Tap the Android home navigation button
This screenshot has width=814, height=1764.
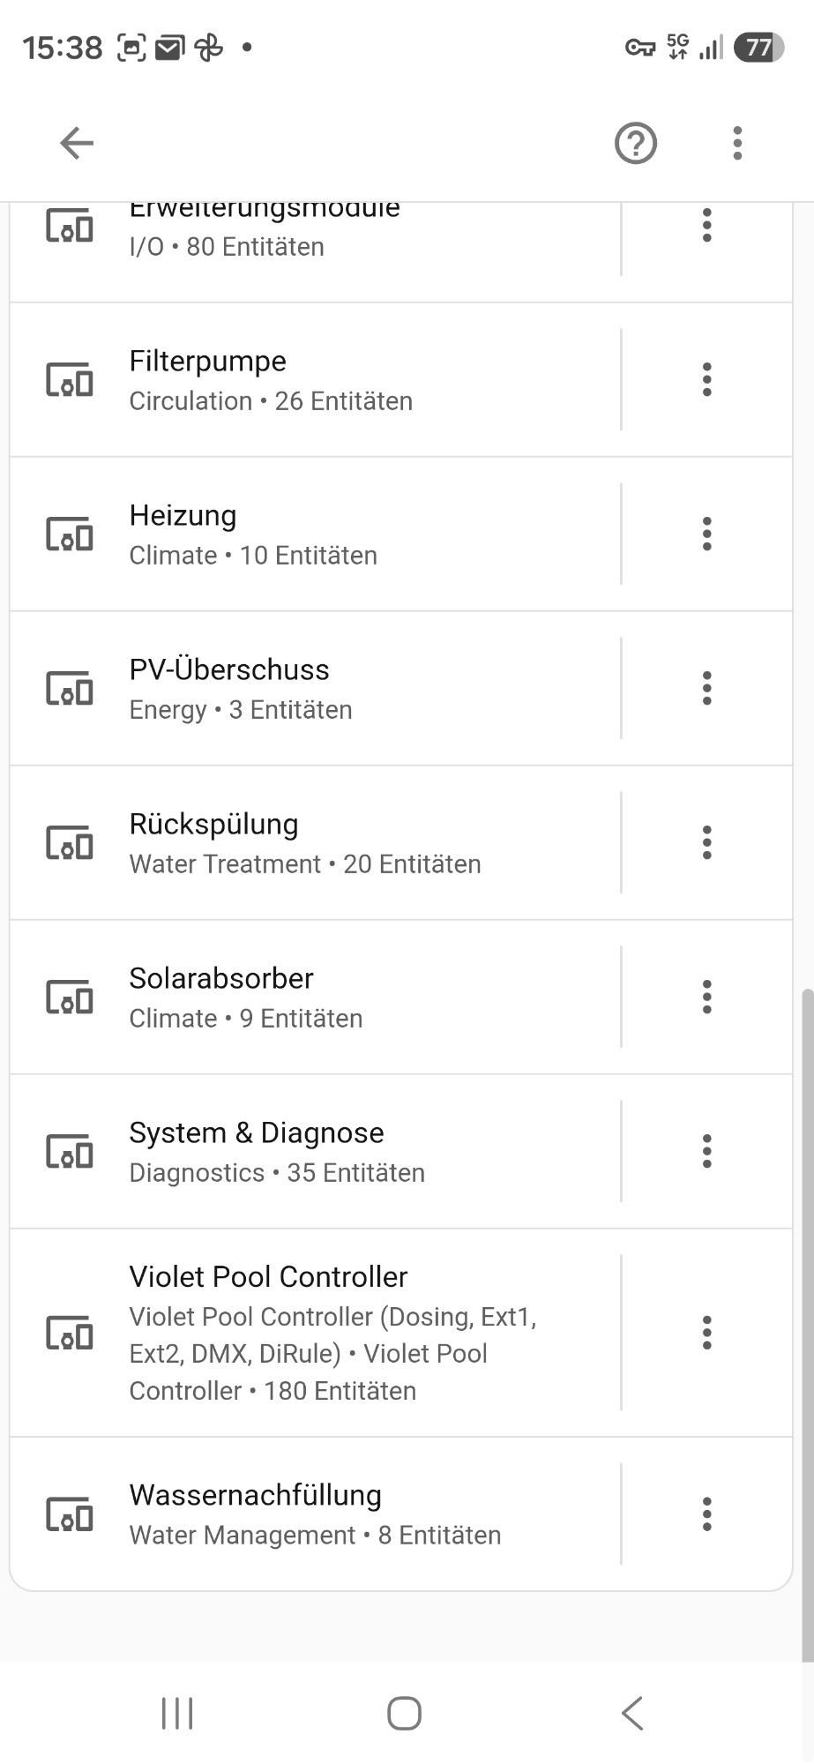click(404, 1714)
